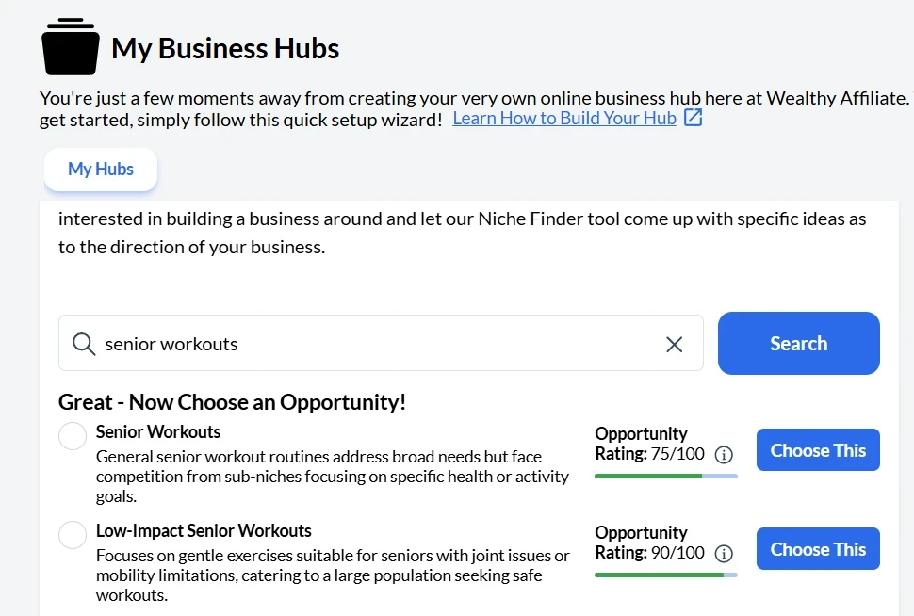
Task: Select the Low-Impact Senior Workouts radio button
Action: point(73,535)
